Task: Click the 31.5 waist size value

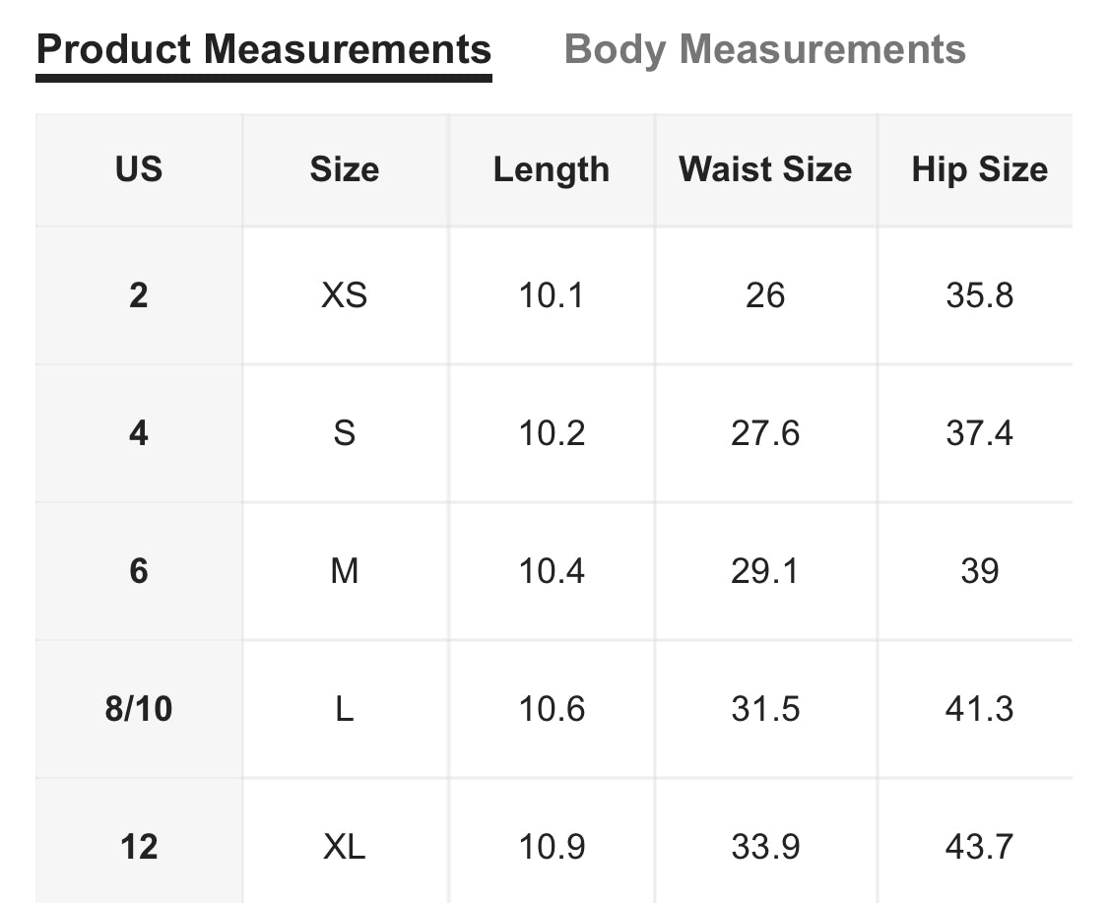Action: coord(765,709)
